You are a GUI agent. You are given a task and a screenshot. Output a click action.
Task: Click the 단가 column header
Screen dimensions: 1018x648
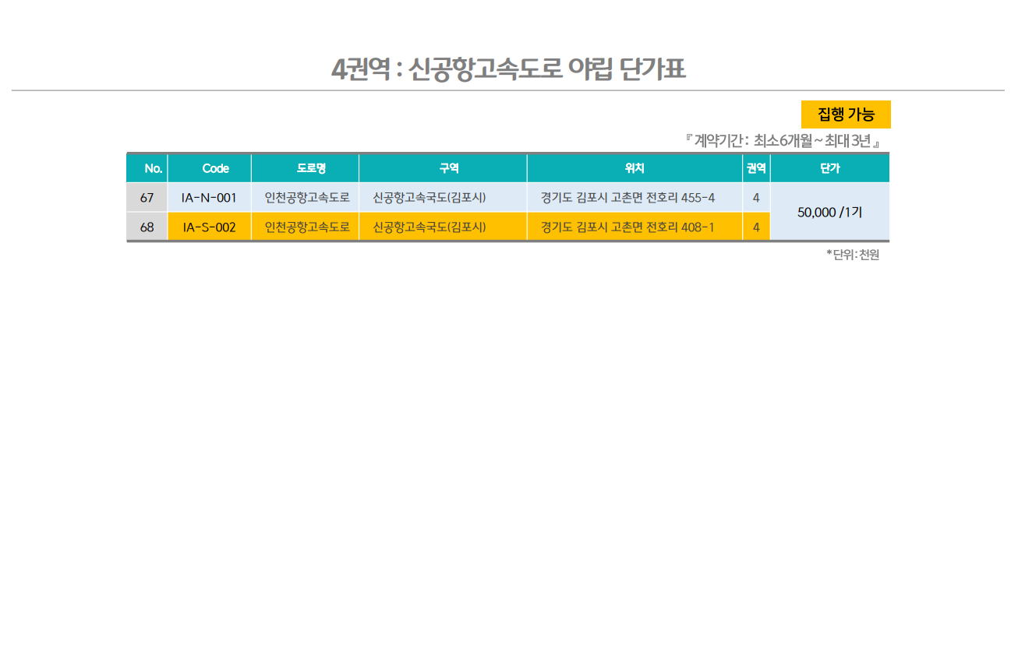point(829,168)
